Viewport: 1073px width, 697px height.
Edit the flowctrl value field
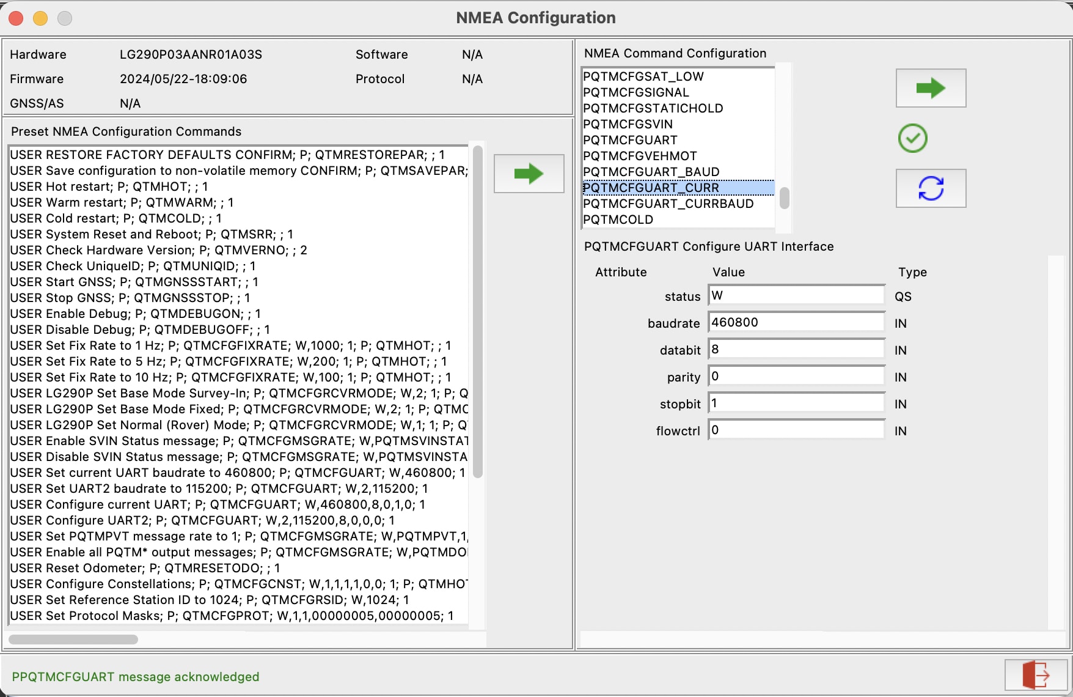796,430
